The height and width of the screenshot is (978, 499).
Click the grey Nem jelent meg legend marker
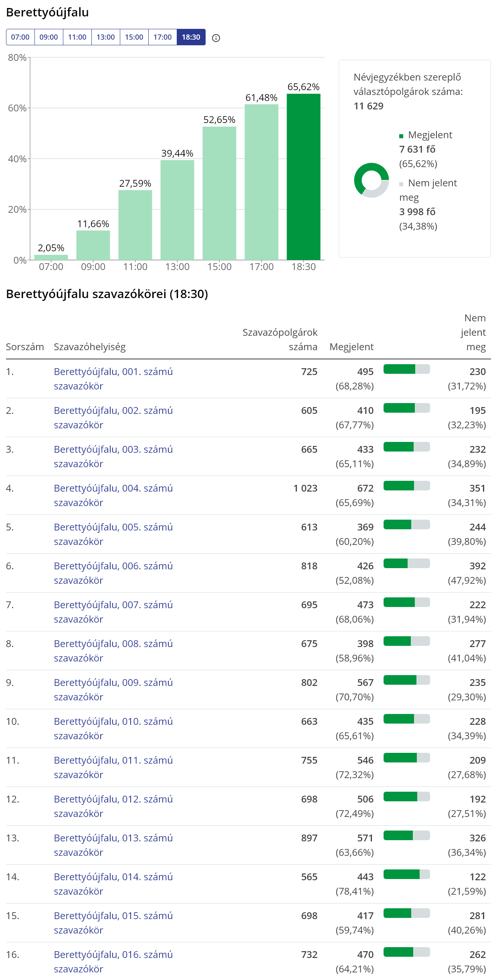tap(401, 184)
